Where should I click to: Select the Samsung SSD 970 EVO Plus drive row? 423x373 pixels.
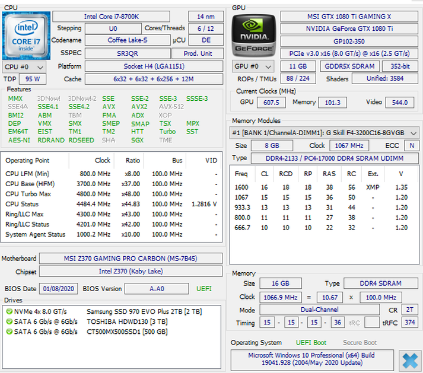tap(112, 311)
